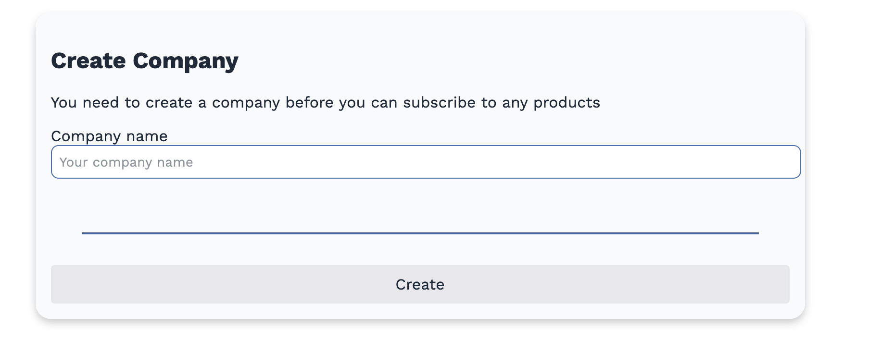The image size is (881, 340).
Task: Click the bold "Create Company" title text
Action: [x=144, y=60]
